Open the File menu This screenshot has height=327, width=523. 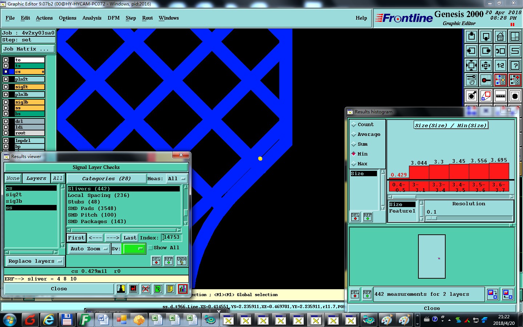[x=10, y=18]
